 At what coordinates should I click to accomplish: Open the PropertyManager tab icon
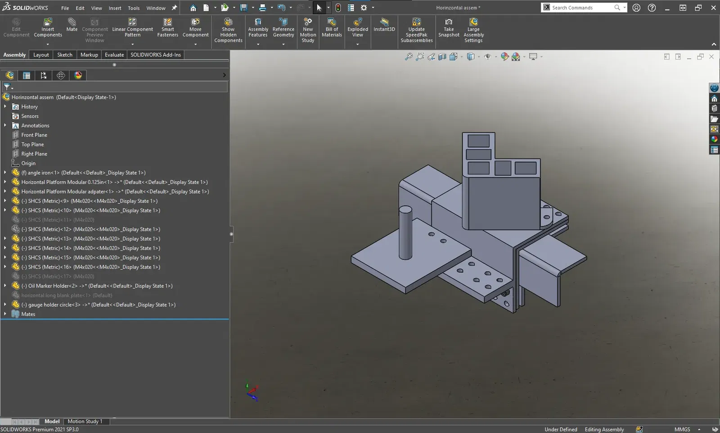pyautogui.click(x=27, y=75)
